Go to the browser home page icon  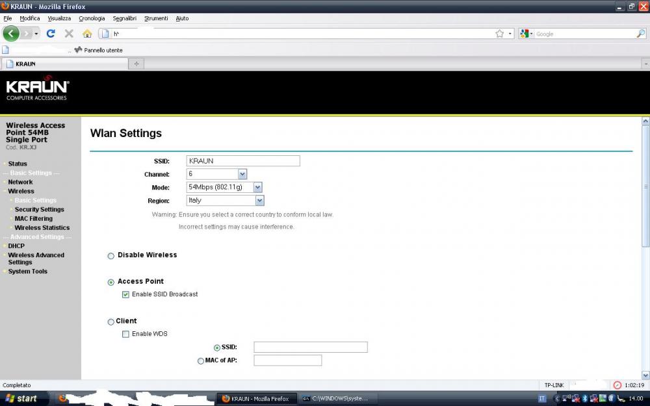[x=87, y=33]
